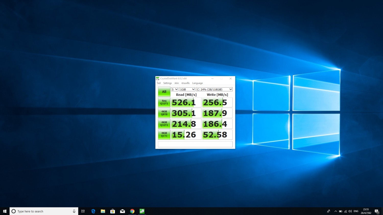Run the 4KiB Q8T8 benchmark

(x=164, y=113)
